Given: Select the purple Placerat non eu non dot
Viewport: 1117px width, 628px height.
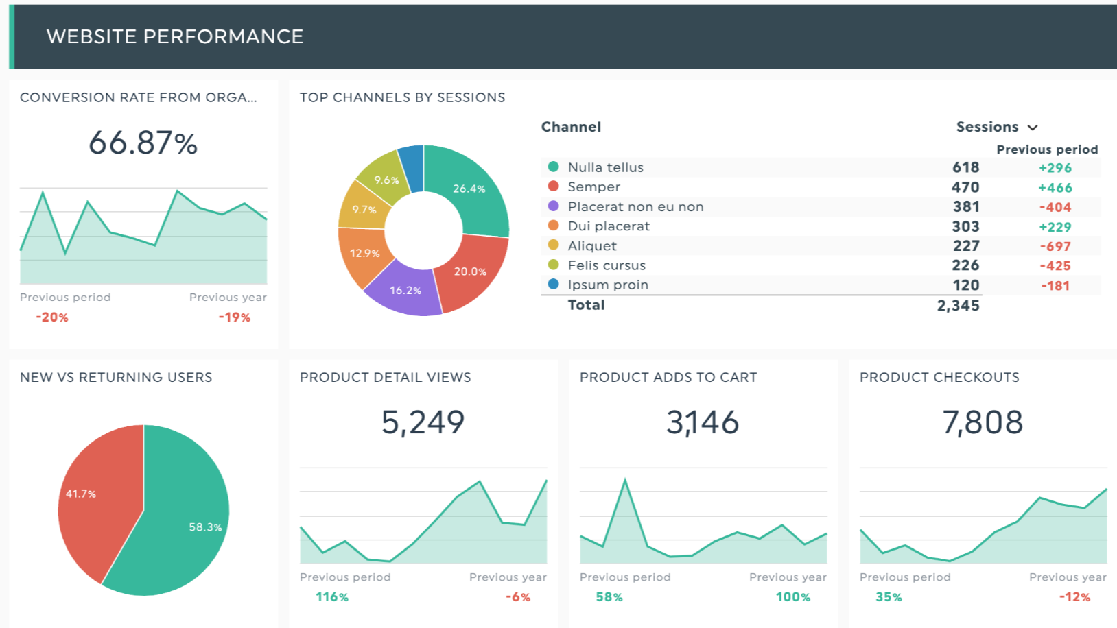Looking at the screenshot, I should 553,206.
